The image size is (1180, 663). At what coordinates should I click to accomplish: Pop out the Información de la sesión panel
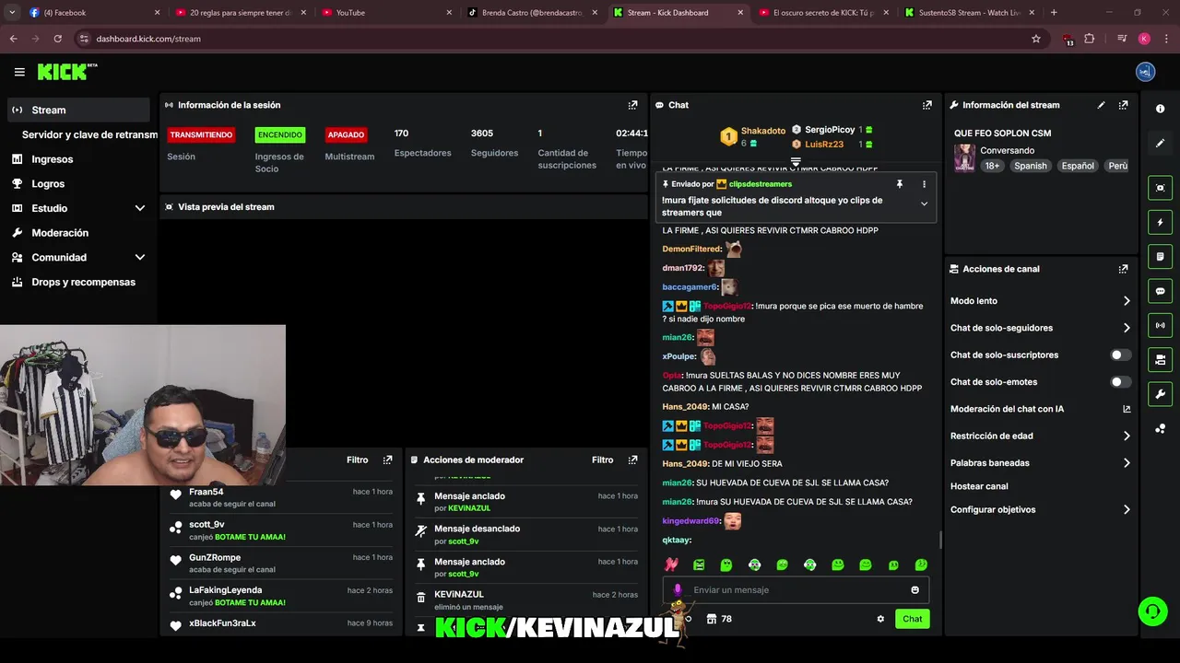click(x=632, y=105)
